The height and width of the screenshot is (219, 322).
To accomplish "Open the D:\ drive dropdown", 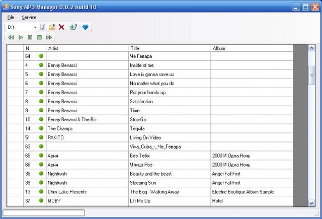I will tap(35, 27).
